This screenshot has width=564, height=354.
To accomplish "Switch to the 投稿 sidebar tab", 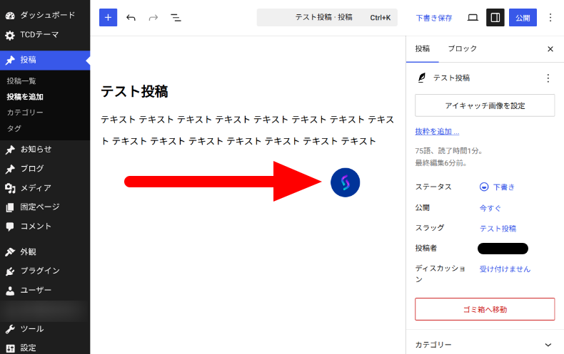I will (422, 49).
